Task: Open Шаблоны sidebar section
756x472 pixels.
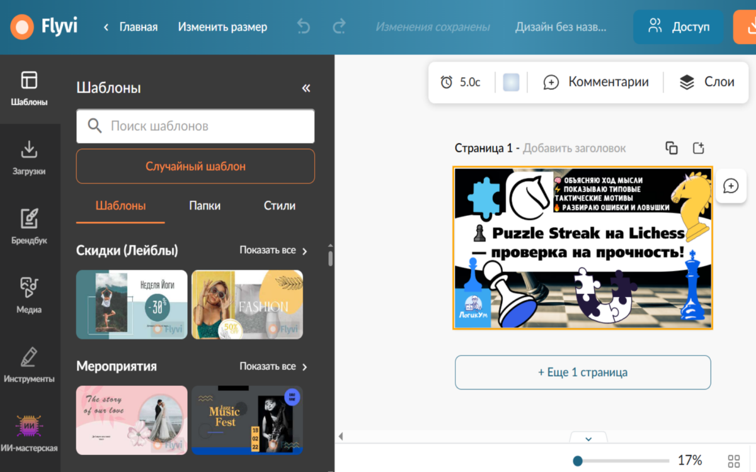Action: coord(30,88)
